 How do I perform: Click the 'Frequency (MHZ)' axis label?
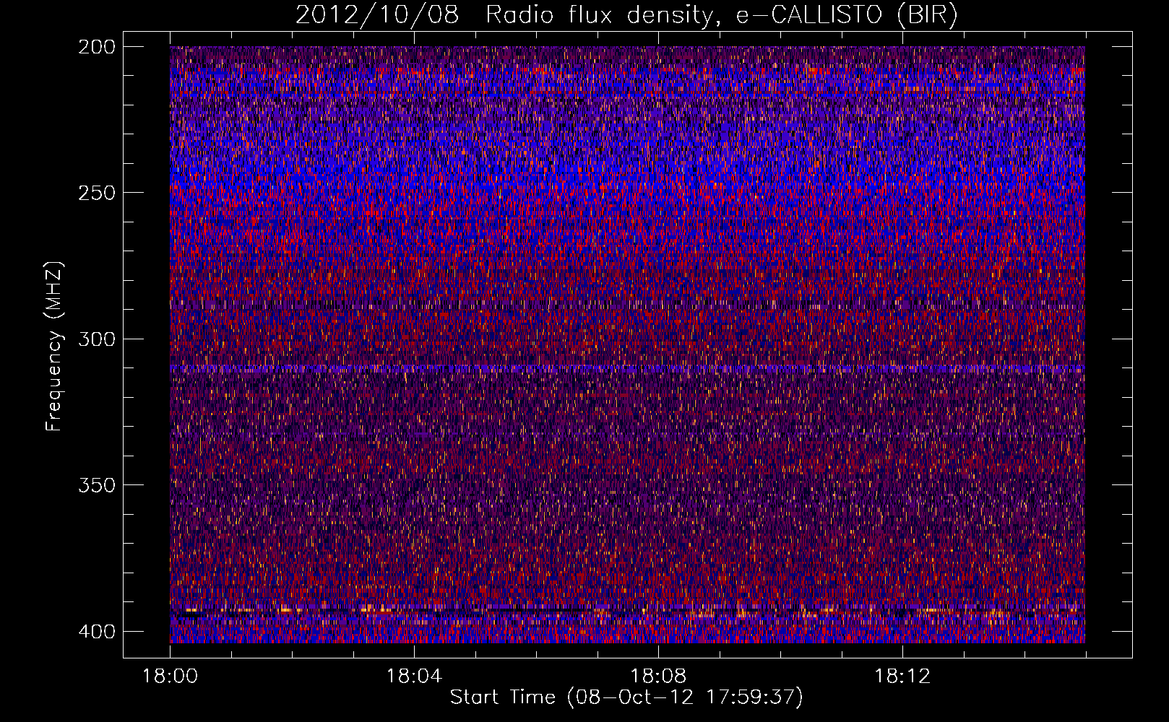[54, 347]
